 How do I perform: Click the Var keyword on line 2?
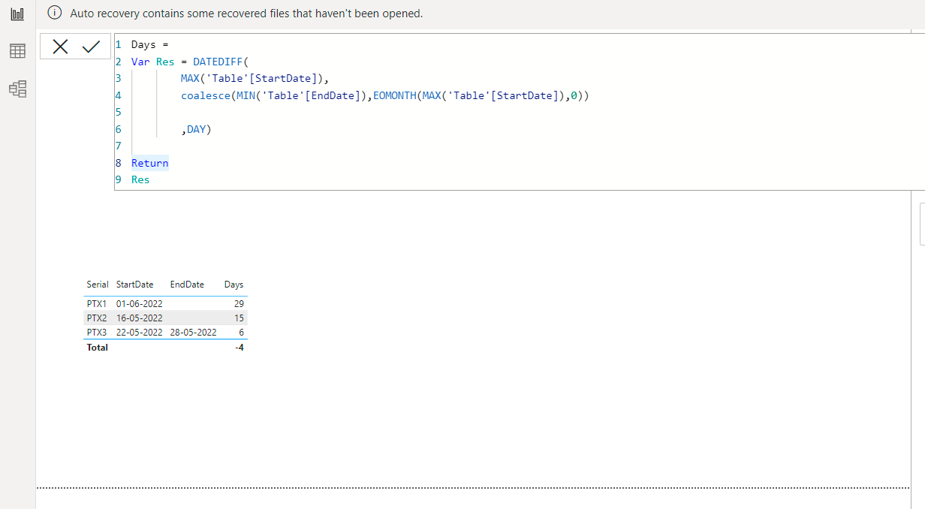click(140, 62)
